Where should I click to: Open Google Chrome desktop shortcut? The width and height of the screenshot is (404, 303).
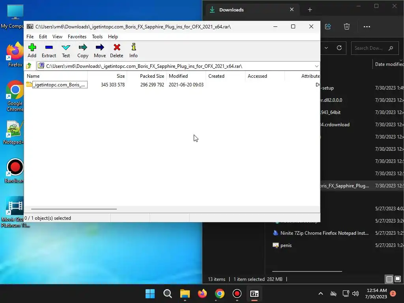tap(15, 96)
